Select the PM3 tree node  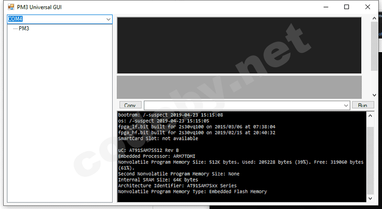tap(24, 29)
